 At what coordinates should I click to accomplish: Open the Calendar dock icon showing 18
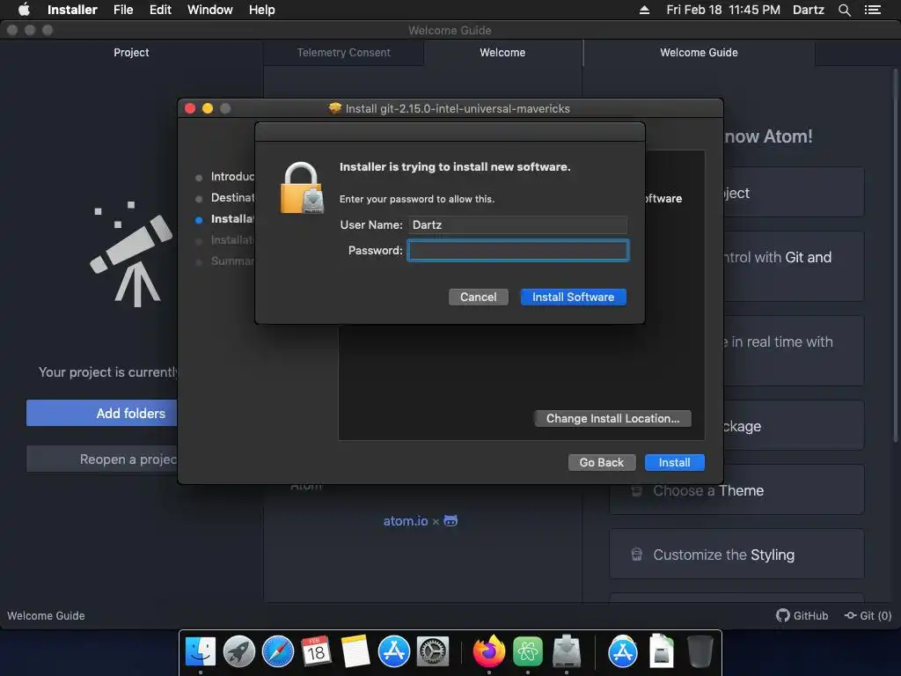(x=316, y=651)
